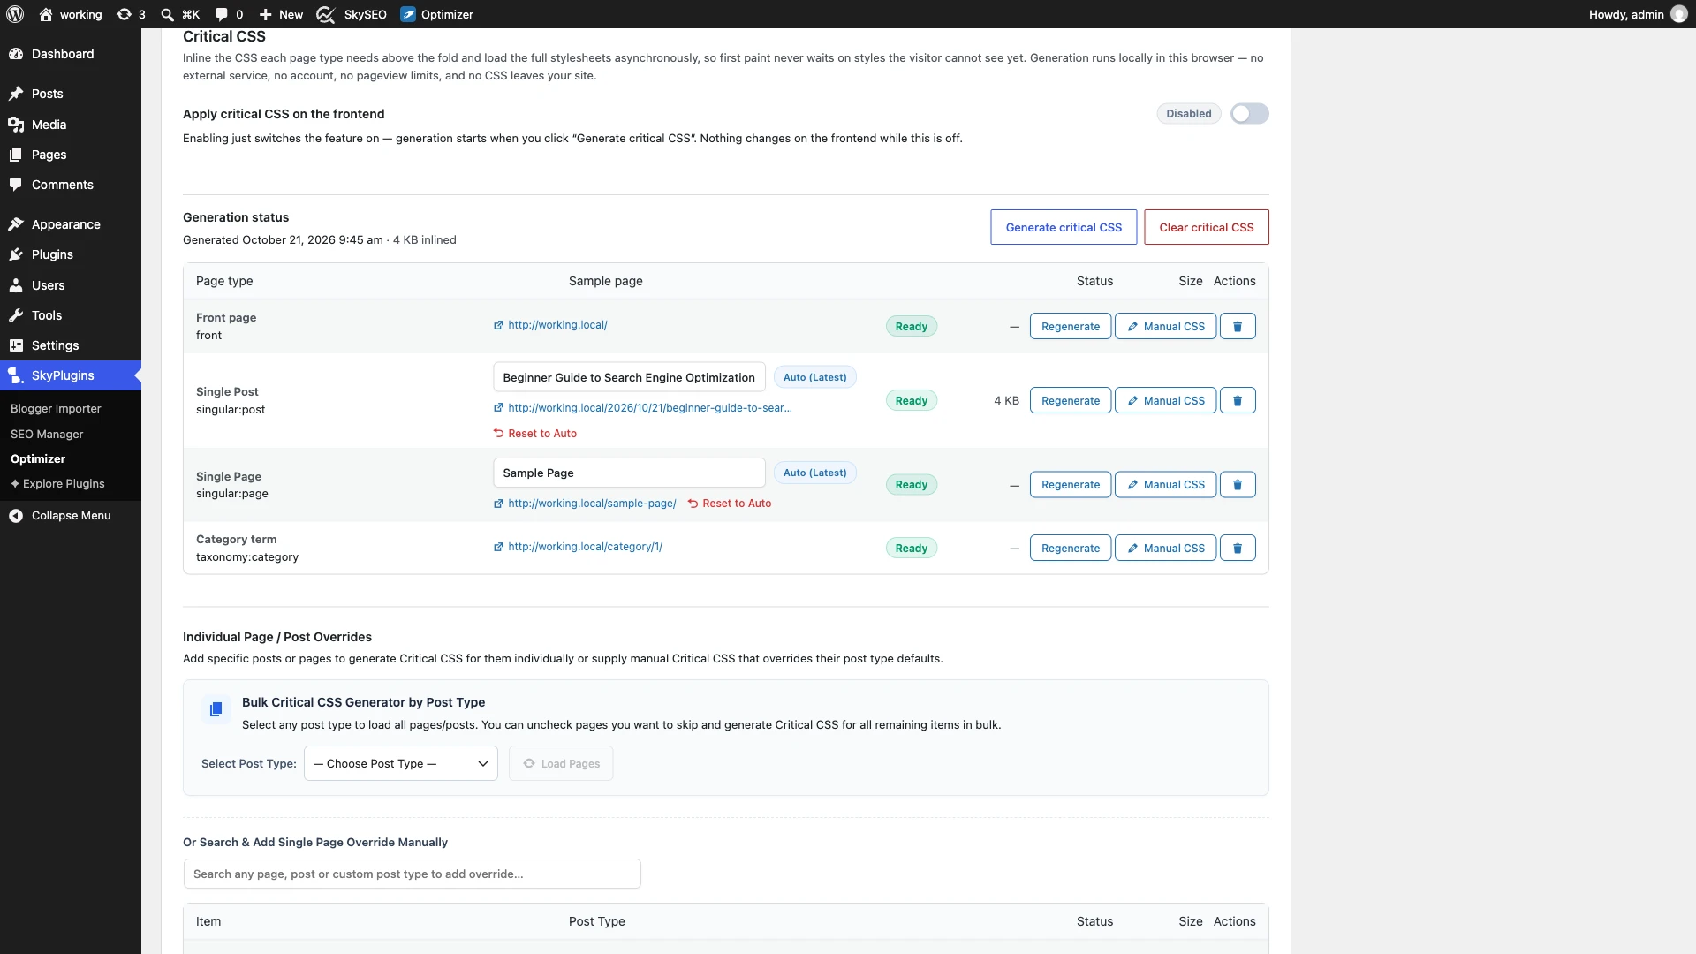1696x954 pixels.
Task: Open the comments bubble in admin bar
Action: [x=229, y=14]
